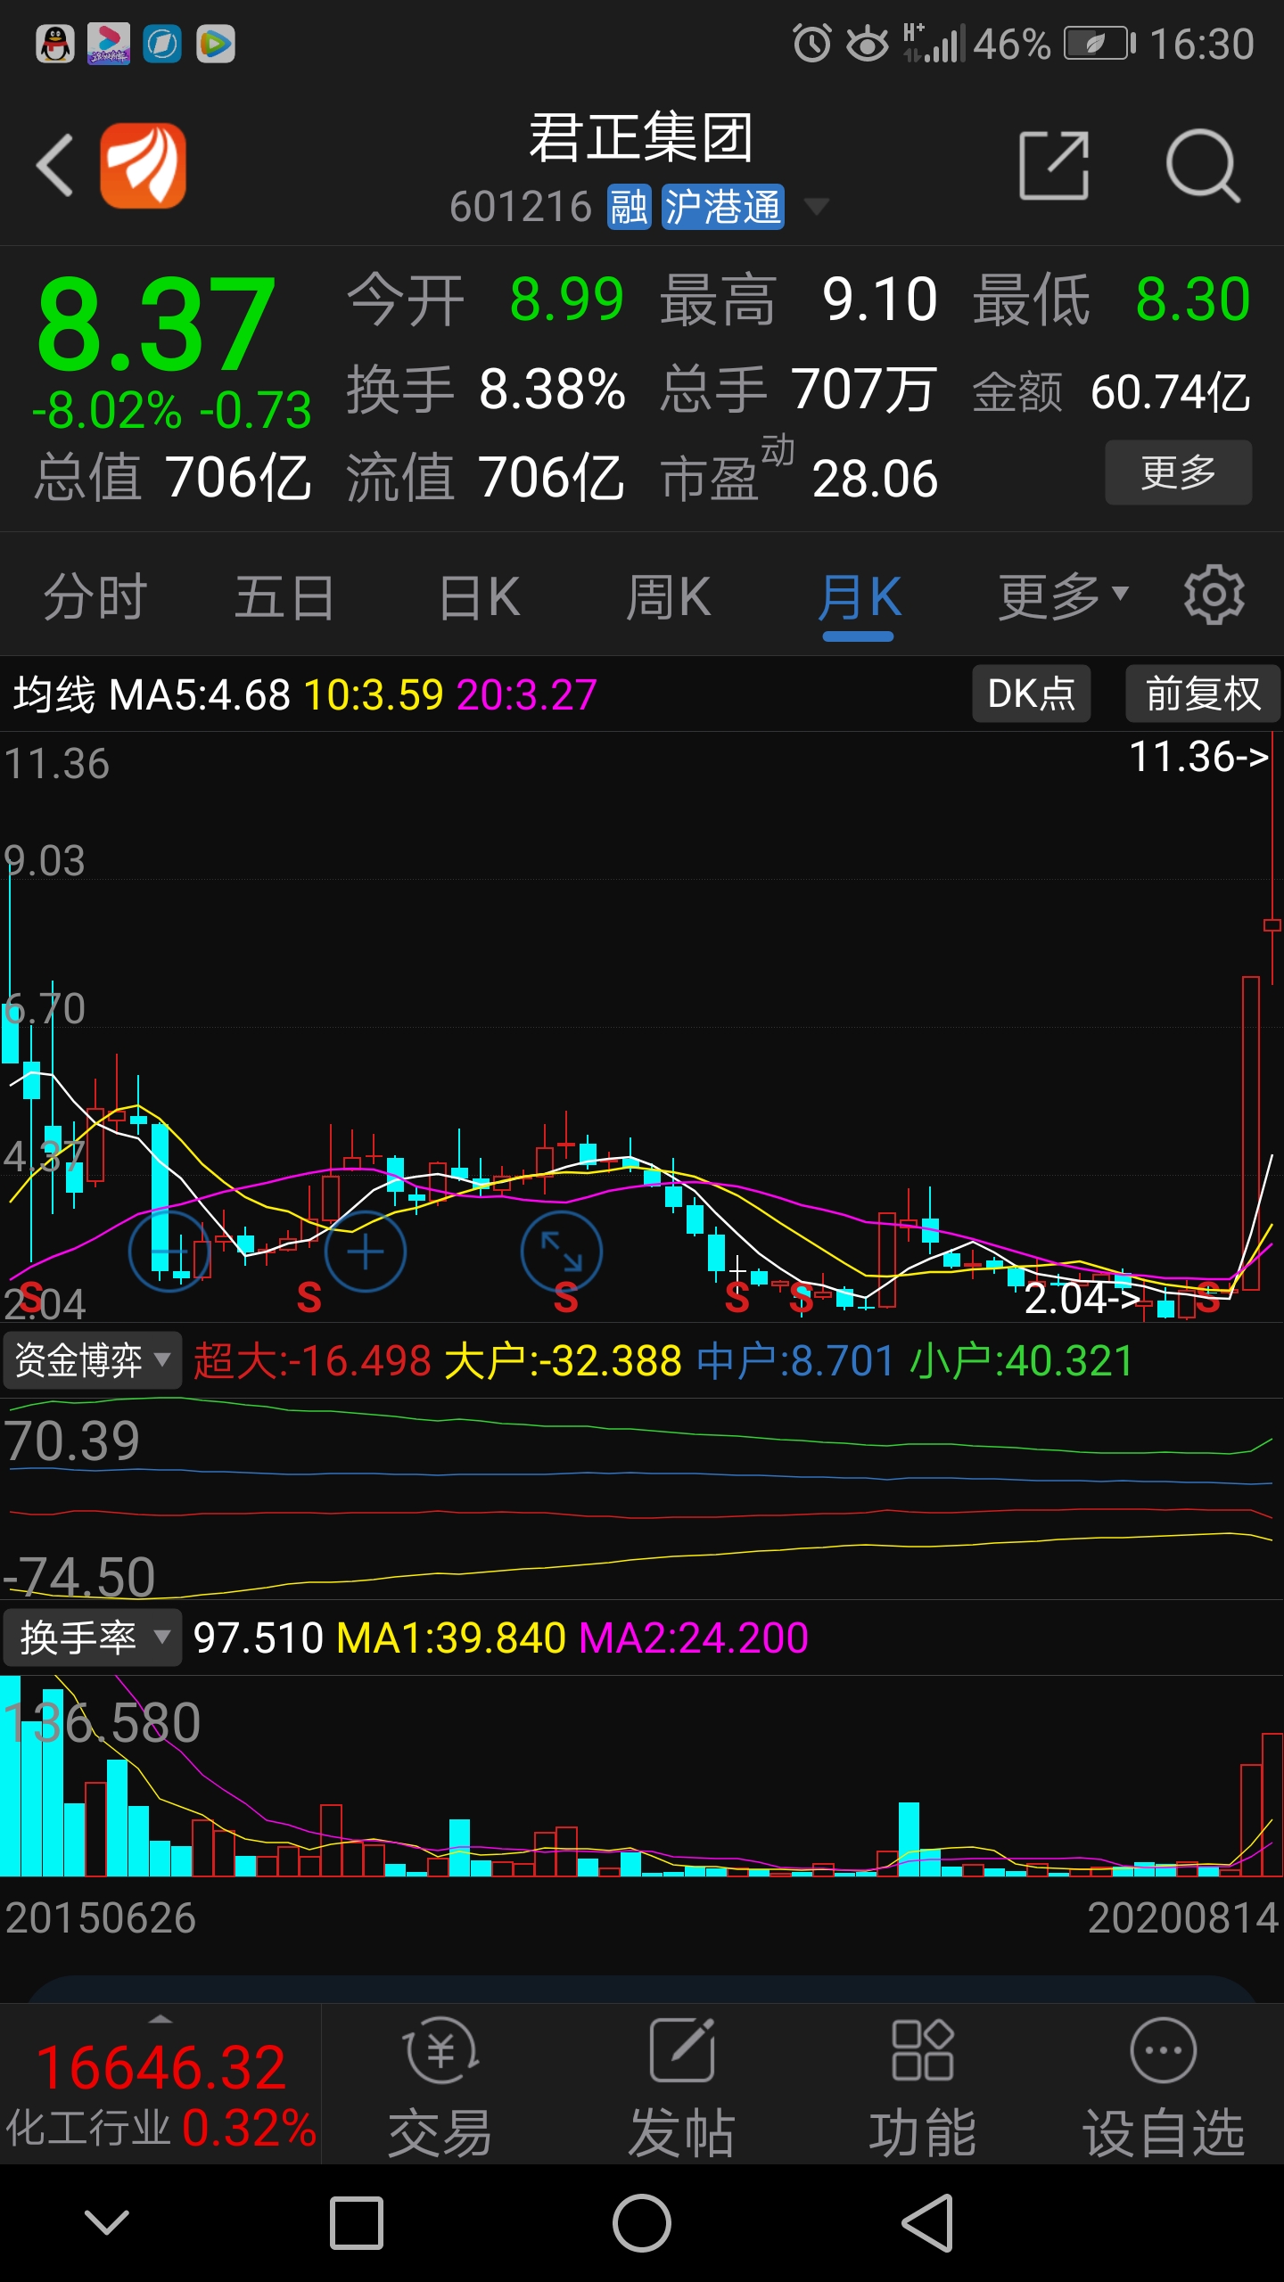The image size is (1284, 2282).
Task: Tap the back arrow icon
Action: (x=55, y=166)
